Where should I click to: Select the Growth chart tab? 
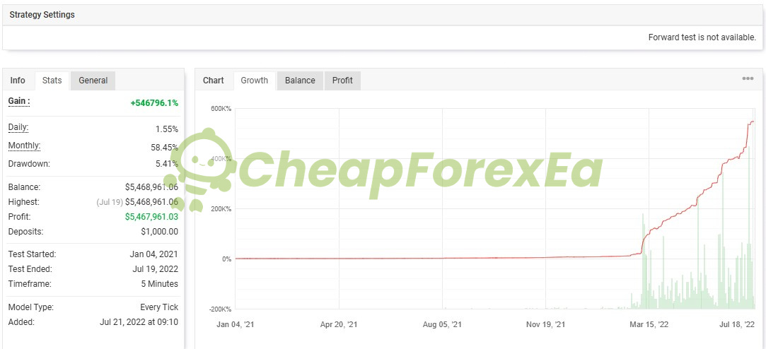pos(255,81)
